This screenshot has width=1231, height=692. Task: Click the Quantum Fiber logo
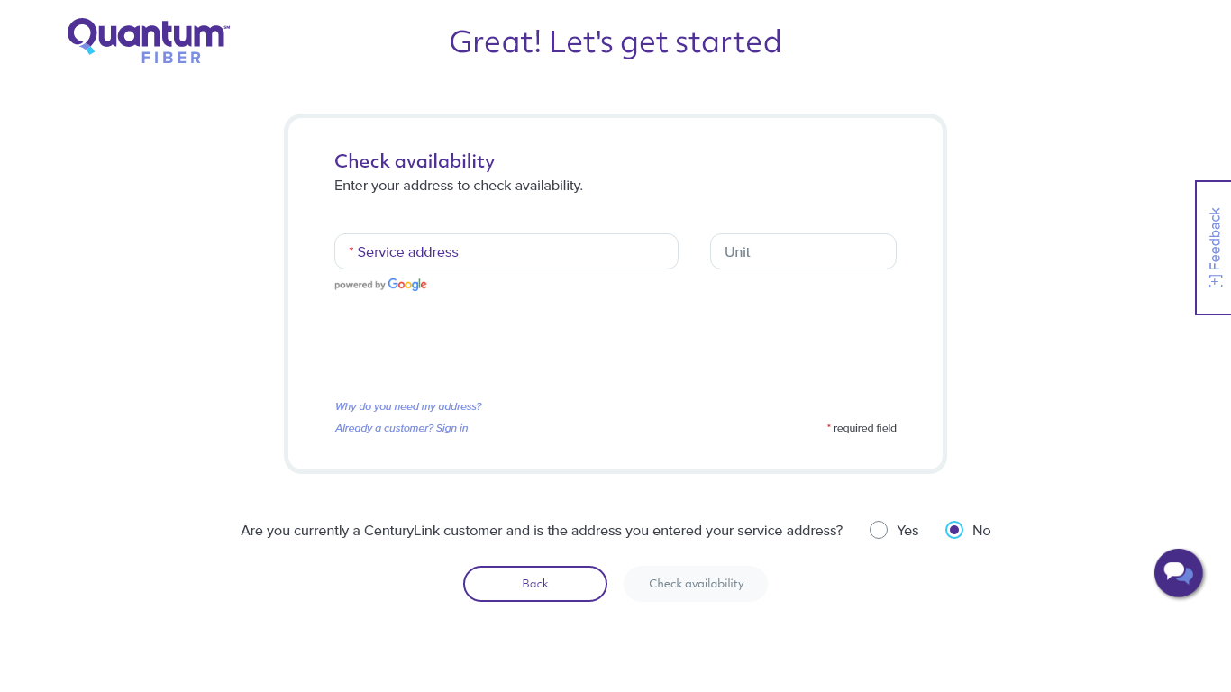(x=149, y=41)
